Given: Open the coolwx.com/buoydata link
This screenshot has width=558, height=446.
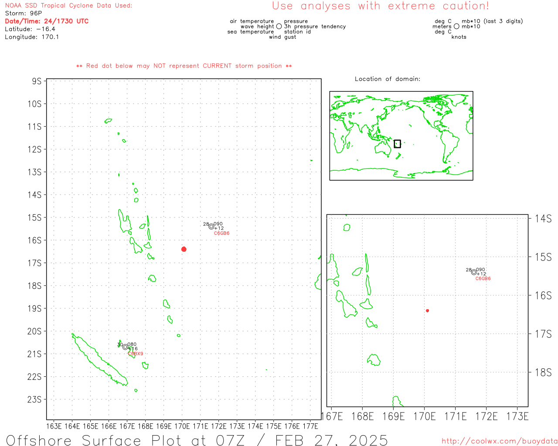Looking at the screenshot, I should [500, 441].
